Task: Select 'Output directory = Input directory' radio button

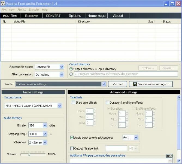Action: point(71,69)
